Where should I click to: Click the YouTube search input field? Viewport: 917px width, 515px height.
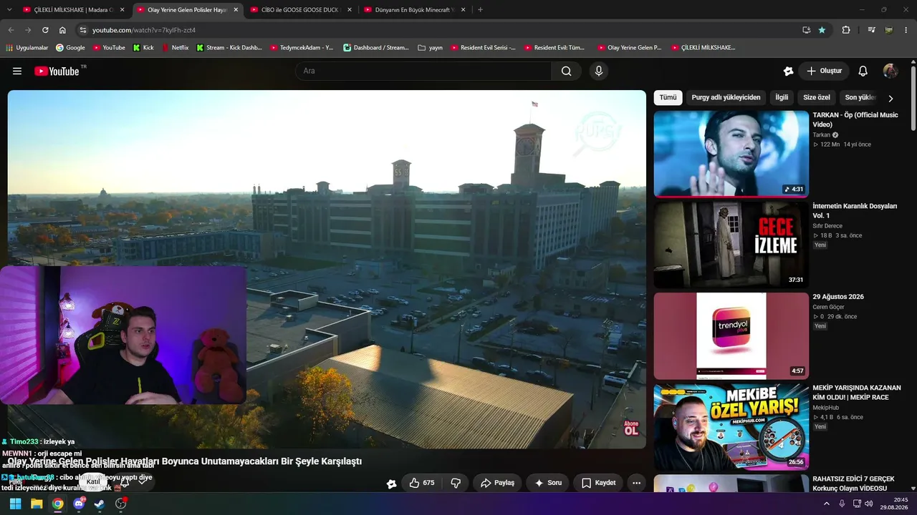[x=423, y=71]
